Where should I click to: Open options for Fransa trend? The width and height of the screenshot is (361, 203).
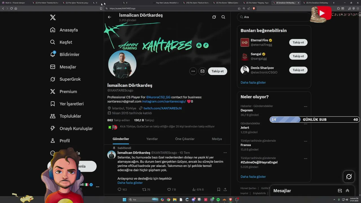pos(305,141)
